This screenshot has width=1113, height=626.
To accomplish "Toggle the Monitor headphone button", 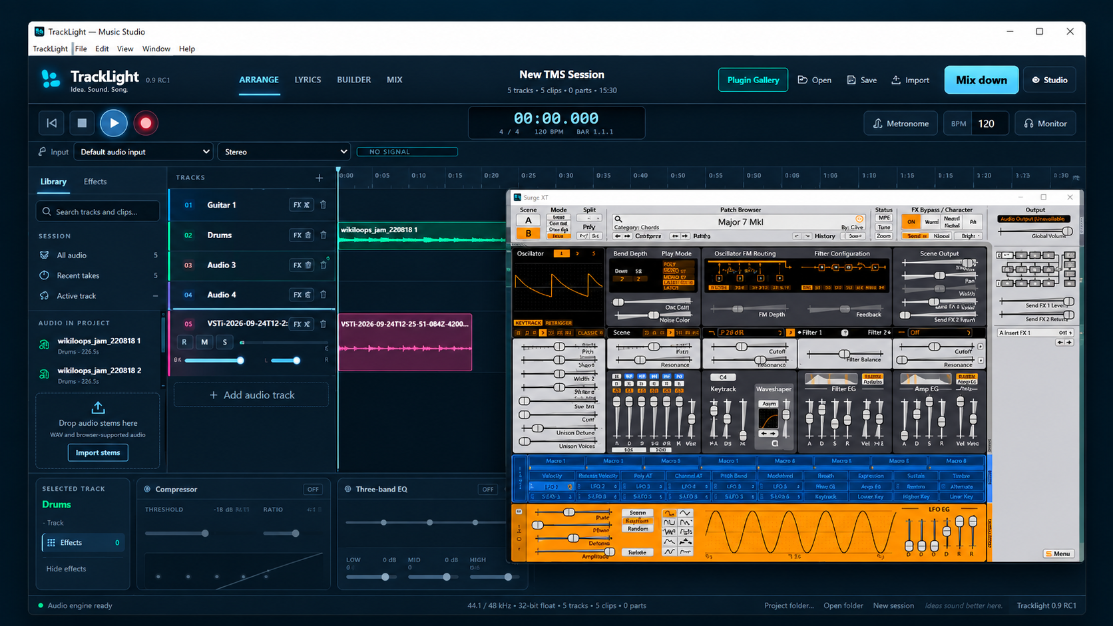I will [1045, 124].
